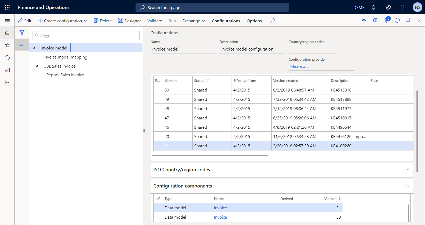Viewport: 425px width, 225px height.
Task: Select row checkbox for version 50
Action: coord(158,90)
